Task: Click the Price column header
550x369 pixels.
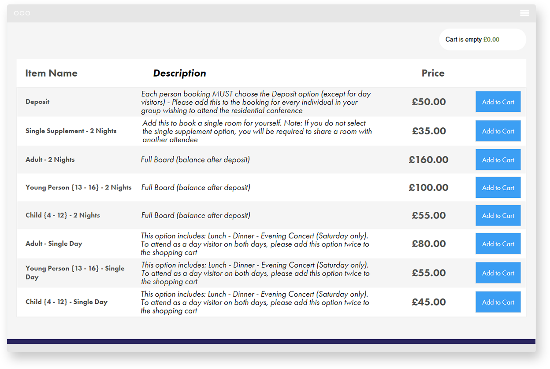Action: 433,73
